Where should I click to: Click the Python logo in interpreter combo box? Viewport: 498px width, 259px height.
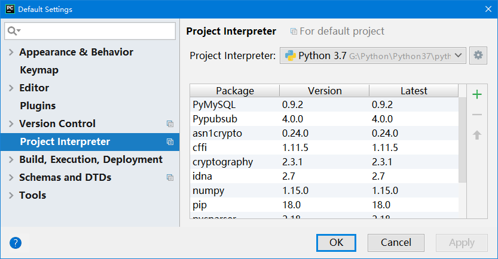coord(291,55)
